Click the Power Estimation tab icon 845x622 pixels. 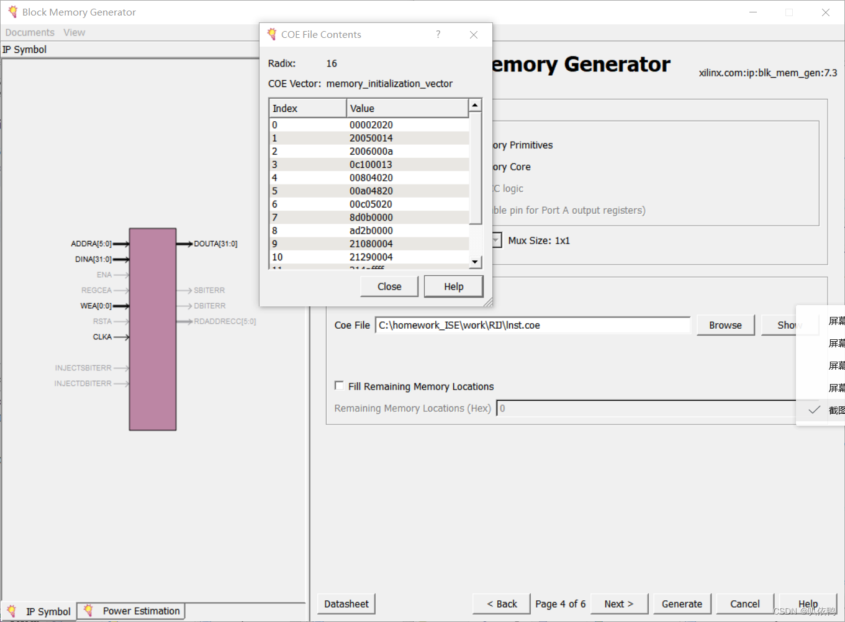(x=88, y=610)
